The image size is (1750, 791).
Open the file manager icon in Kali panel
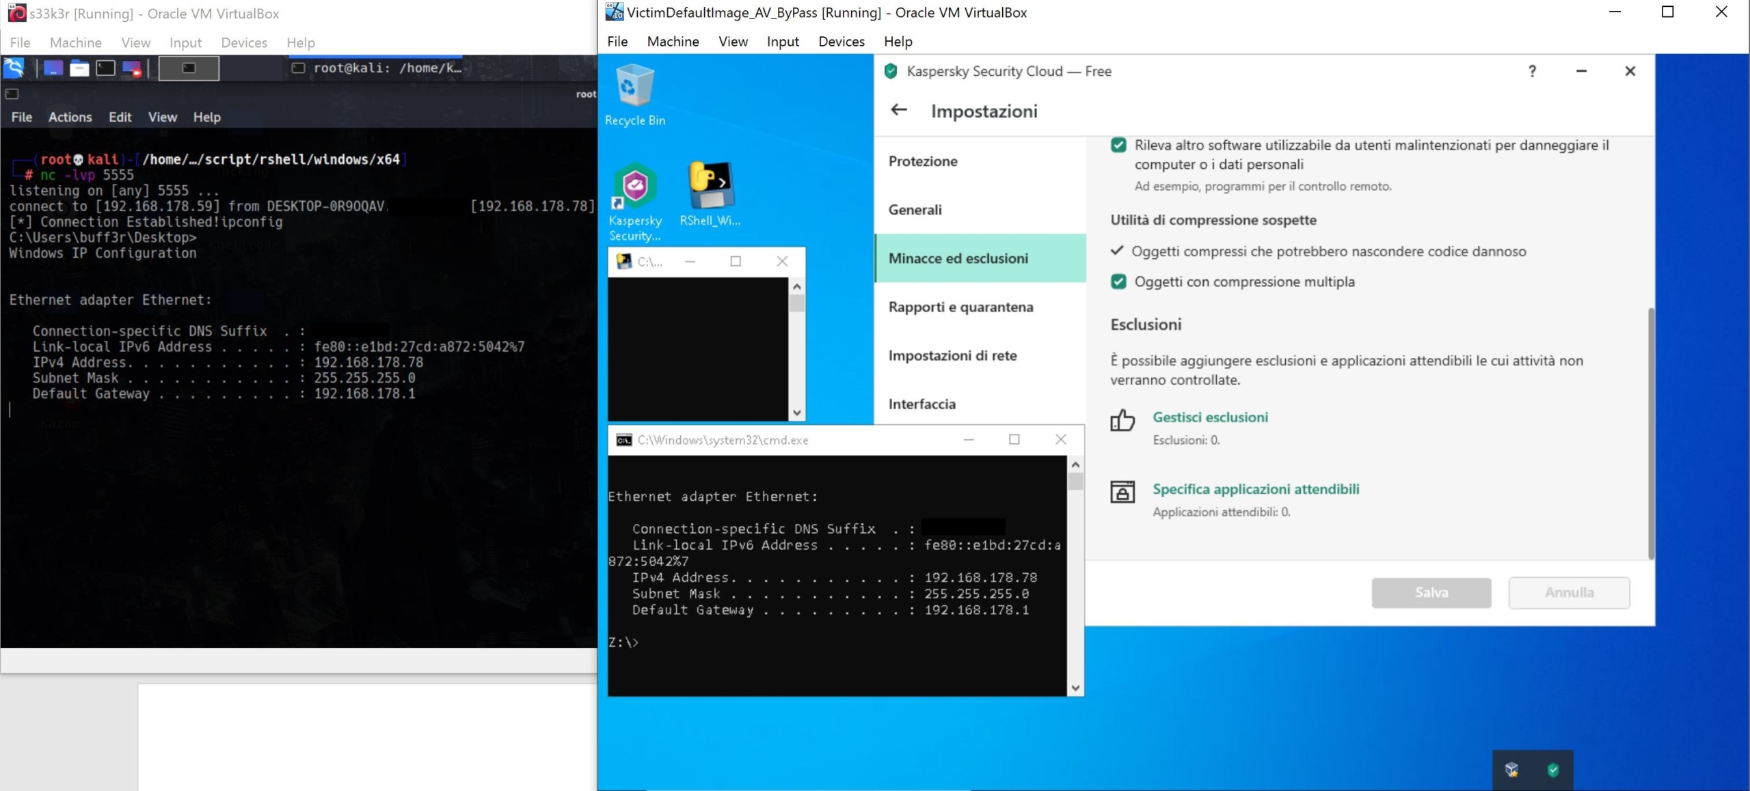click(x=79, y=68)
